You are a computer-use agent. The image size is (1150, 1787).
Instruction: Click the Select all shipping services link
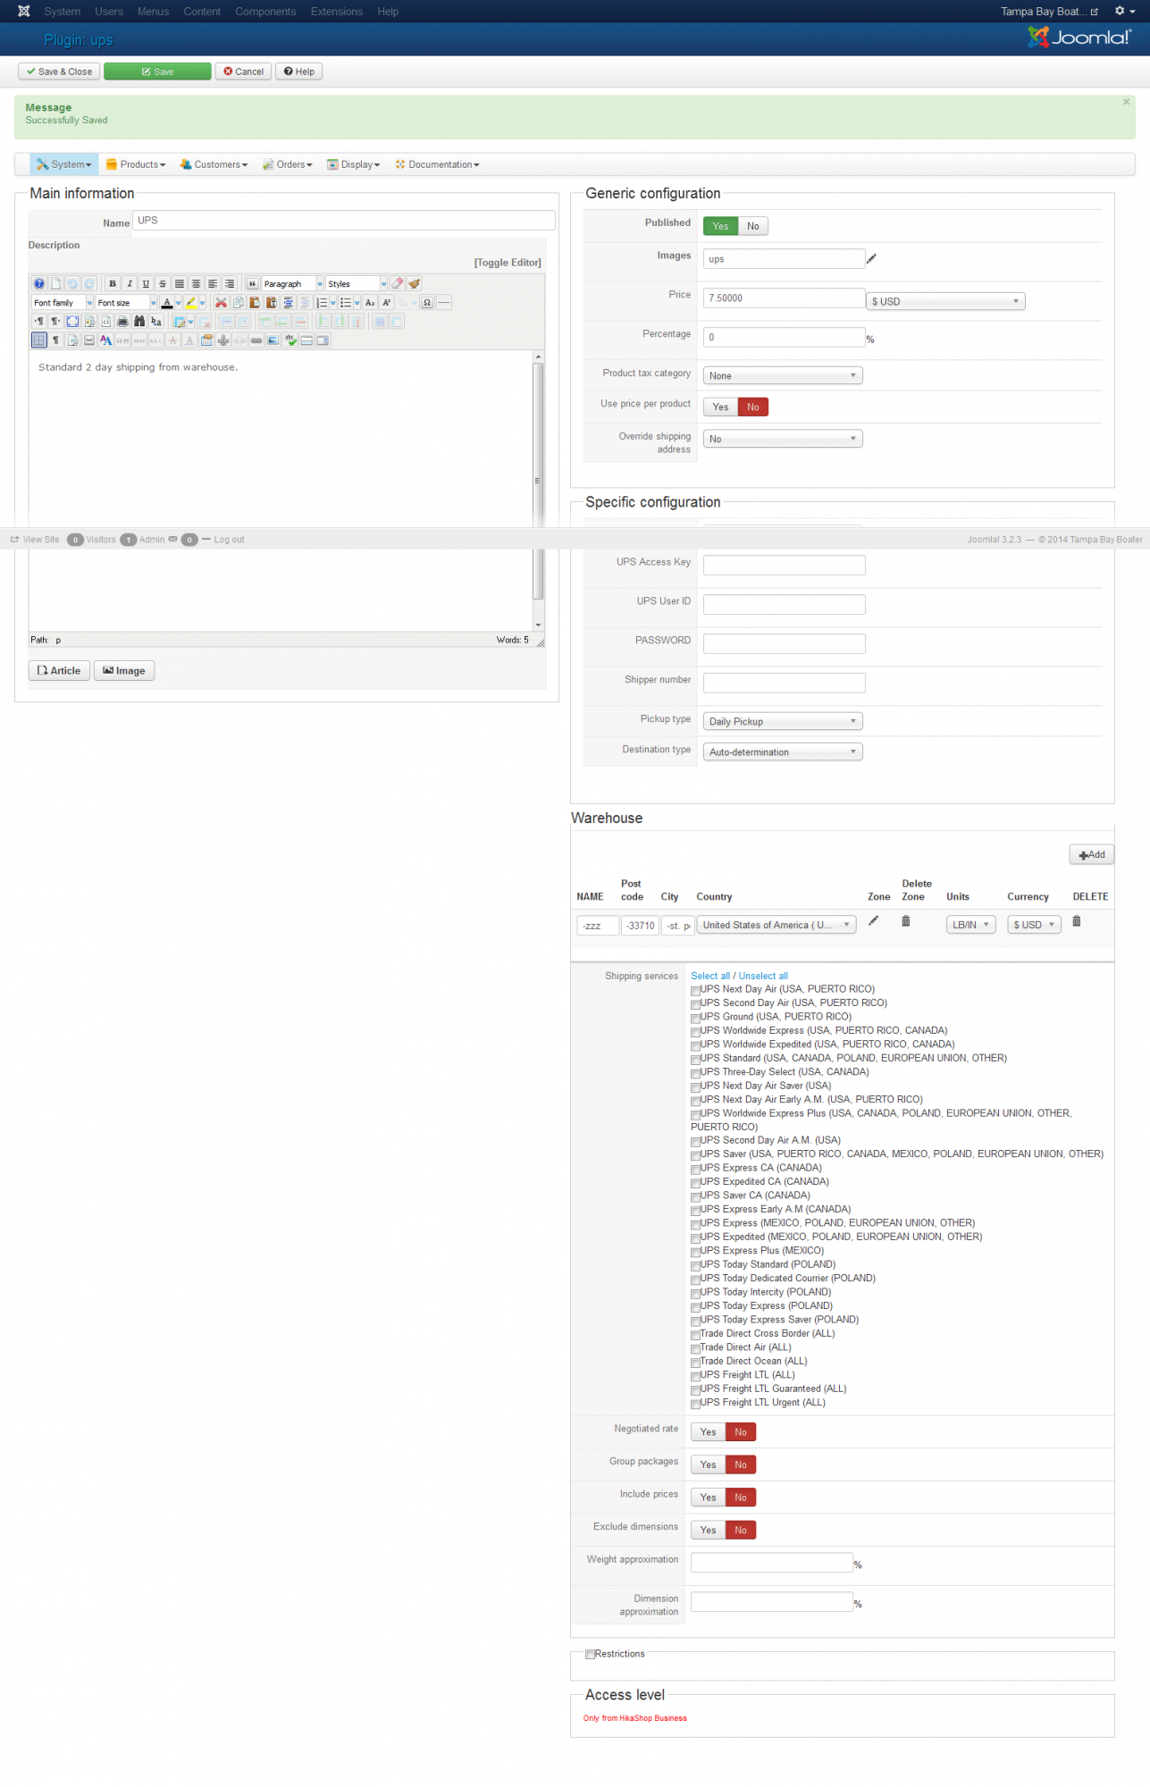pos(710,977)
